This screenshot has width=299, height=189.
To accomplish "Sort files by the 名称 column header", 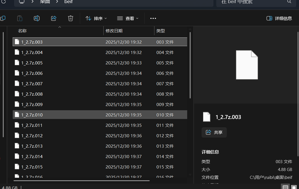I will (x=23, y=31).
